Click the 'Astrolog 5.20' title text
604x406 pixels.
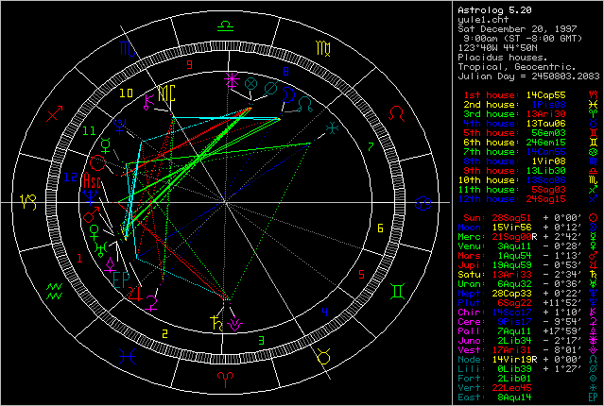pyautogui.click(x=494, y=10)
